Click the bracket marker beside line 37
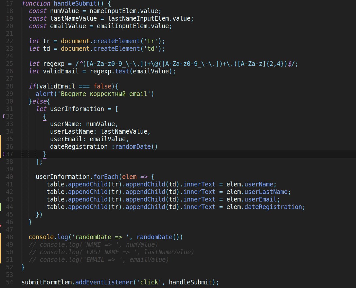Screen dimensions: 356x288 (x=4, y=154)
